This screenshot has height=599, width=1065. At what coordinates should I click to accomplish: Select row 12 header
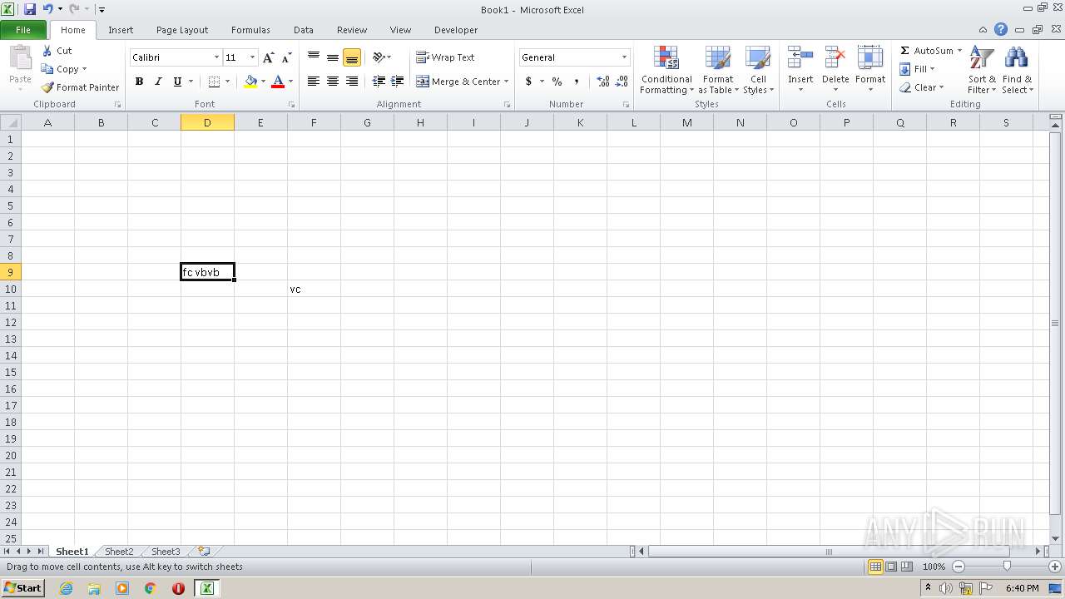[x=10, y=322]
